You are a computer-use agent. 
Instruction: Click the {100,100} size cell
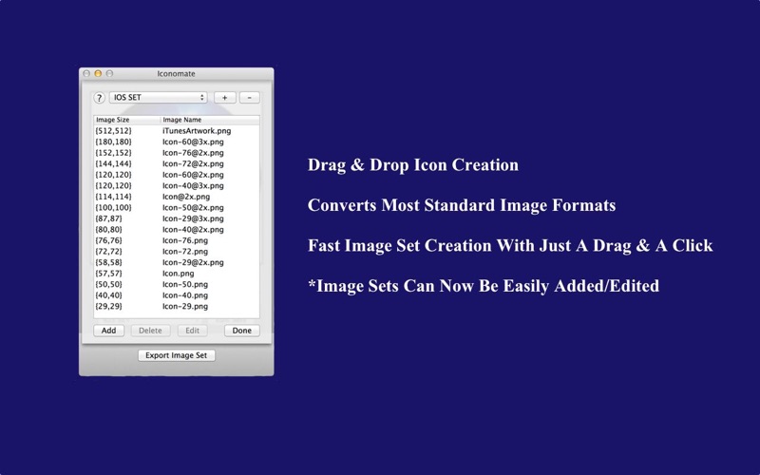coord(113,207)
